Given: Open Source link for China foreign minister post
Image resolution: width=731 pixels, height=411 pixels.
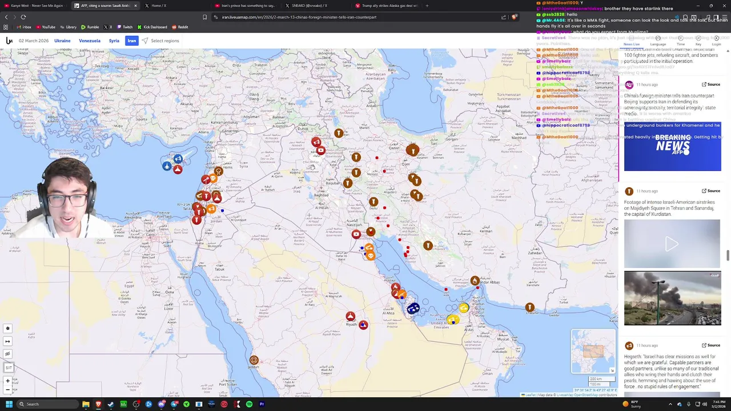Looking at the screenshot, I should (x=711, y=84).
